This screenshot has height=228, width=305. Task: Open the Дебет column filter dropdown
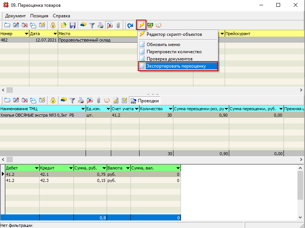click(37, 168)
